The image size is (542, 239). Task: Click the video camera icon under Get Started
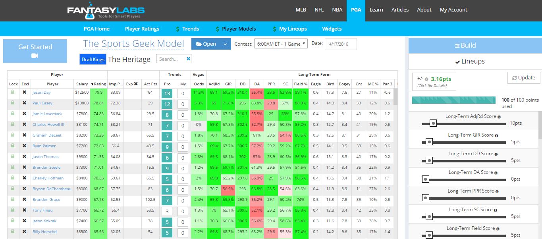click(x=35, y=56)
